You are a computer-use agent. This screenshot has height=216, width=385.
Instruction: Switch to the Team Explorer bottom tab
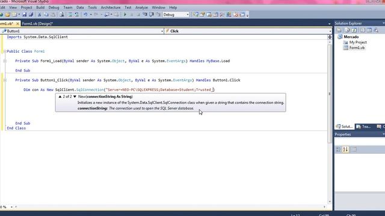tap(363, 127)
